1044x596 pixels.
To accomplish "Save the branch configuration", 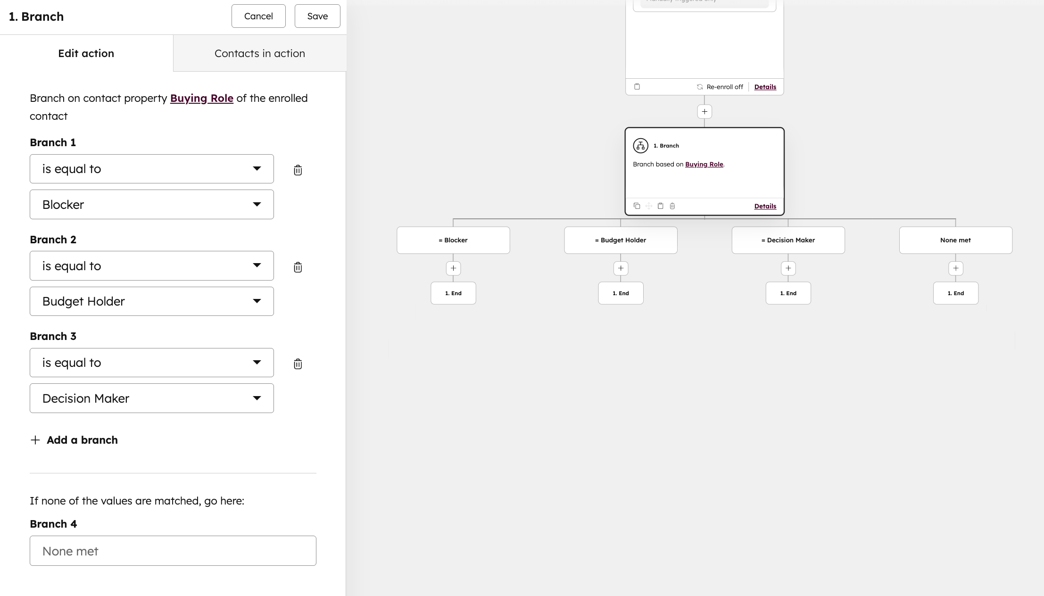I will point(317,16).
